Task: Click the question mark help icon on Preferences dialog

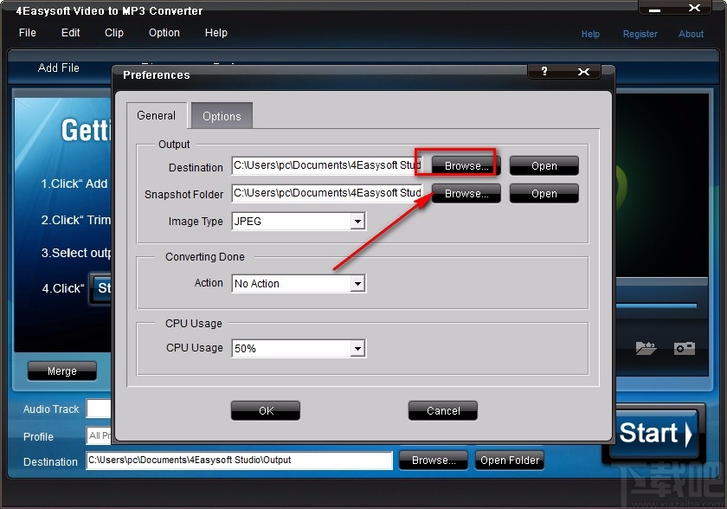Action: coord(544,72)
